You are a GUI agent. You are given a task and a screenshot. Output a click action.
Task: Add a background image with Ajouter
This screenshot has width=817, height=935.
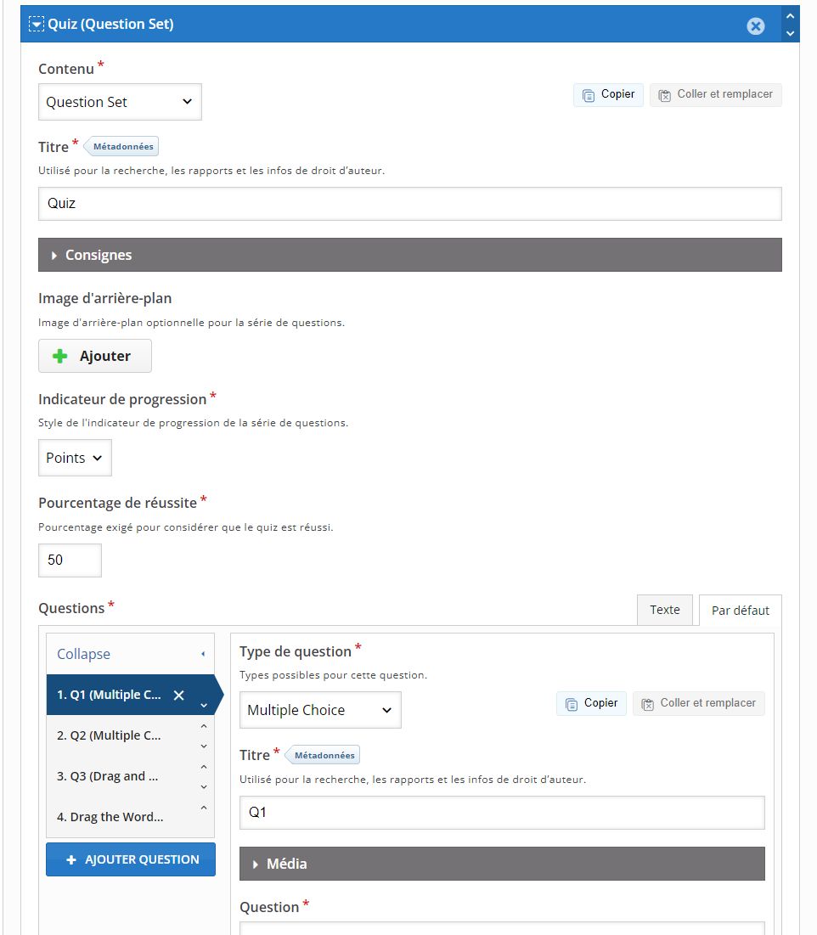click(95, 356)
